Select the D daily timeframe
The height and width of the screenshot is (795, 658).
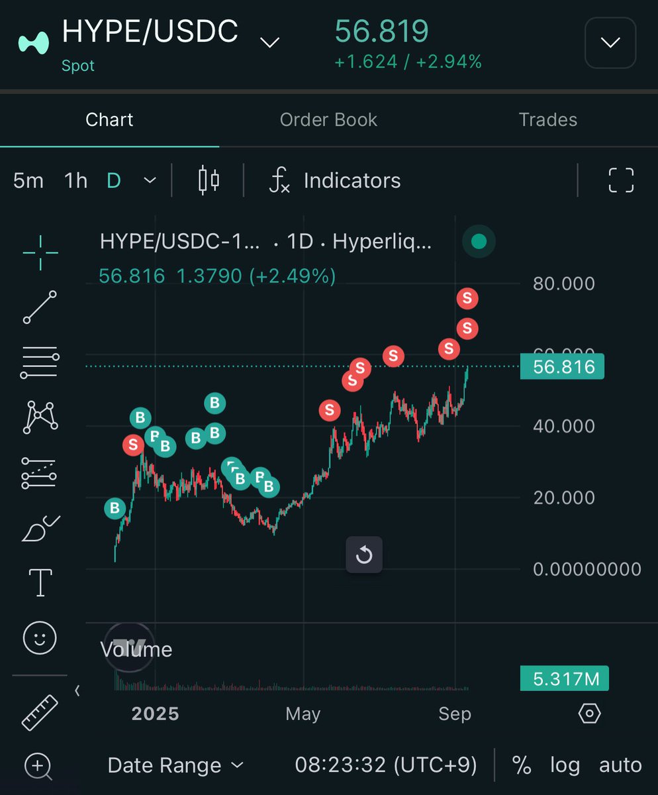click(114, 180)
